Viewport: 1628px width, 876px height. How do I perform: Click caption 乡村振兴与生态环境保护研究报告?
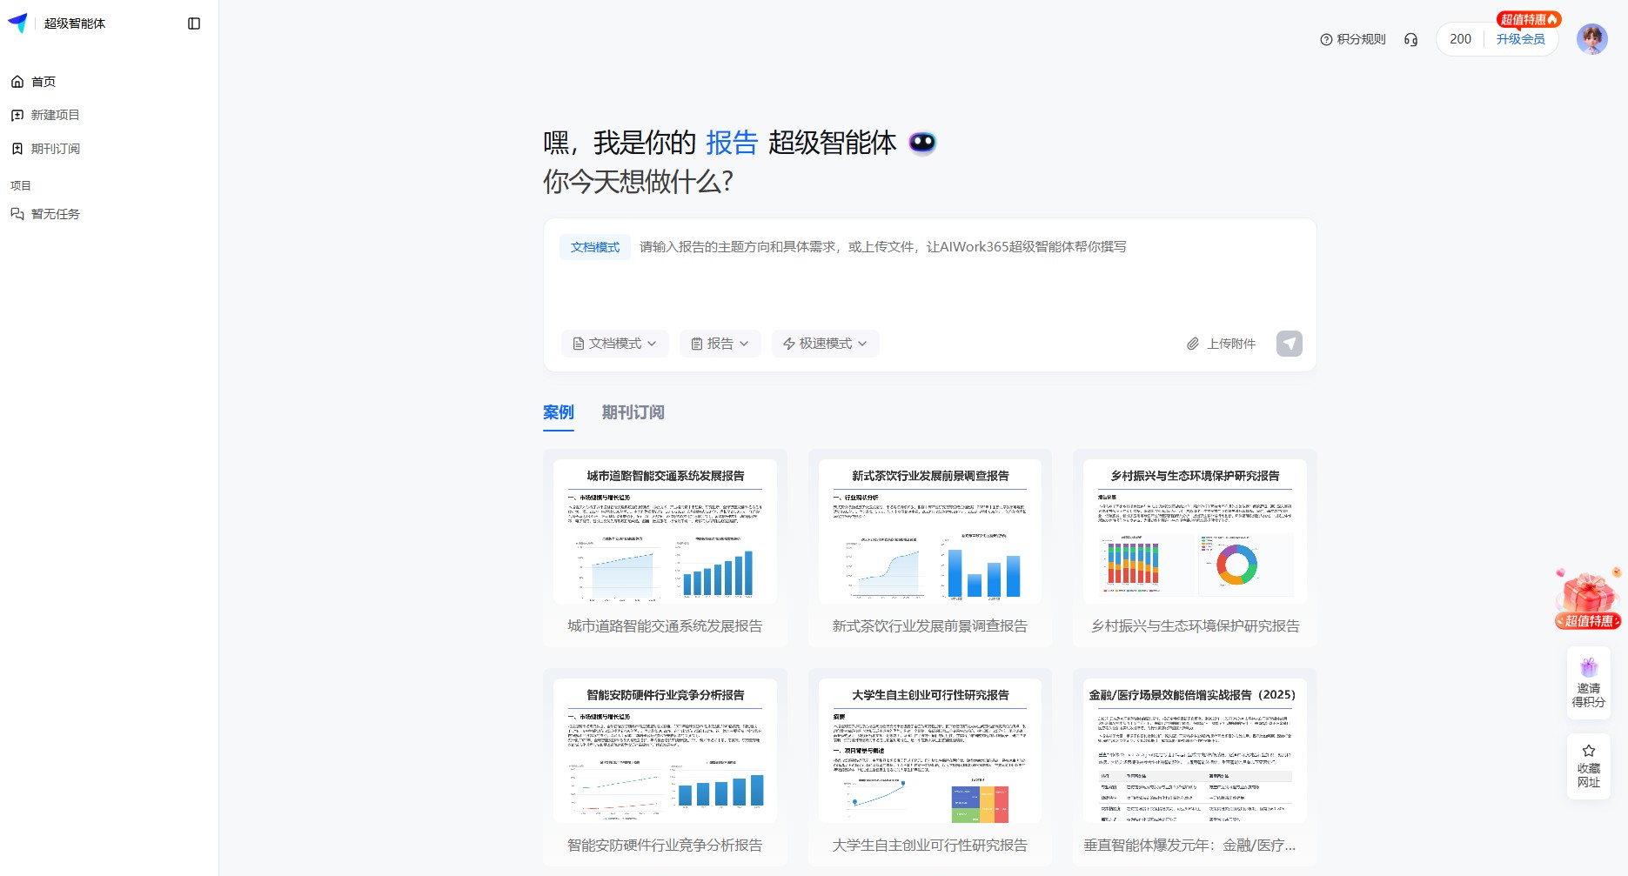[x=1195, y=626]
